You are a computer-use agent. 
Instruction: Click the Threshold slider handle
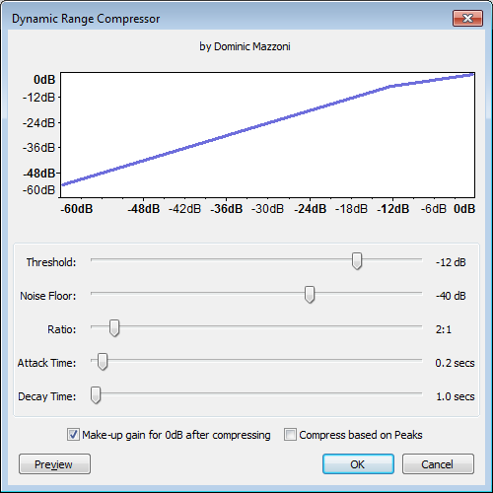point(357,261)
